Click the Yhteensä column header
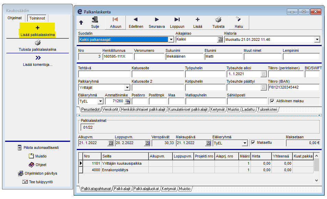Screen dimensions: 327x199 click(282, 156)
